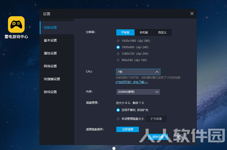The height and width of the screenshot is (150, 227).
Task: Click the memory dropdown's down chevron arrow
Action: [157, 92]
